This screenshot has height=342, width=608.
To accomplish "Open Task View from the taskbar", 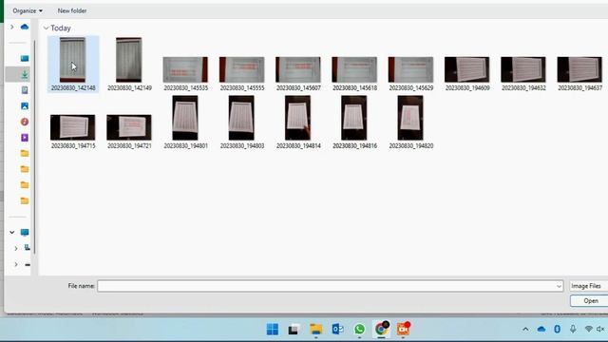I will (x=294, y=330).
